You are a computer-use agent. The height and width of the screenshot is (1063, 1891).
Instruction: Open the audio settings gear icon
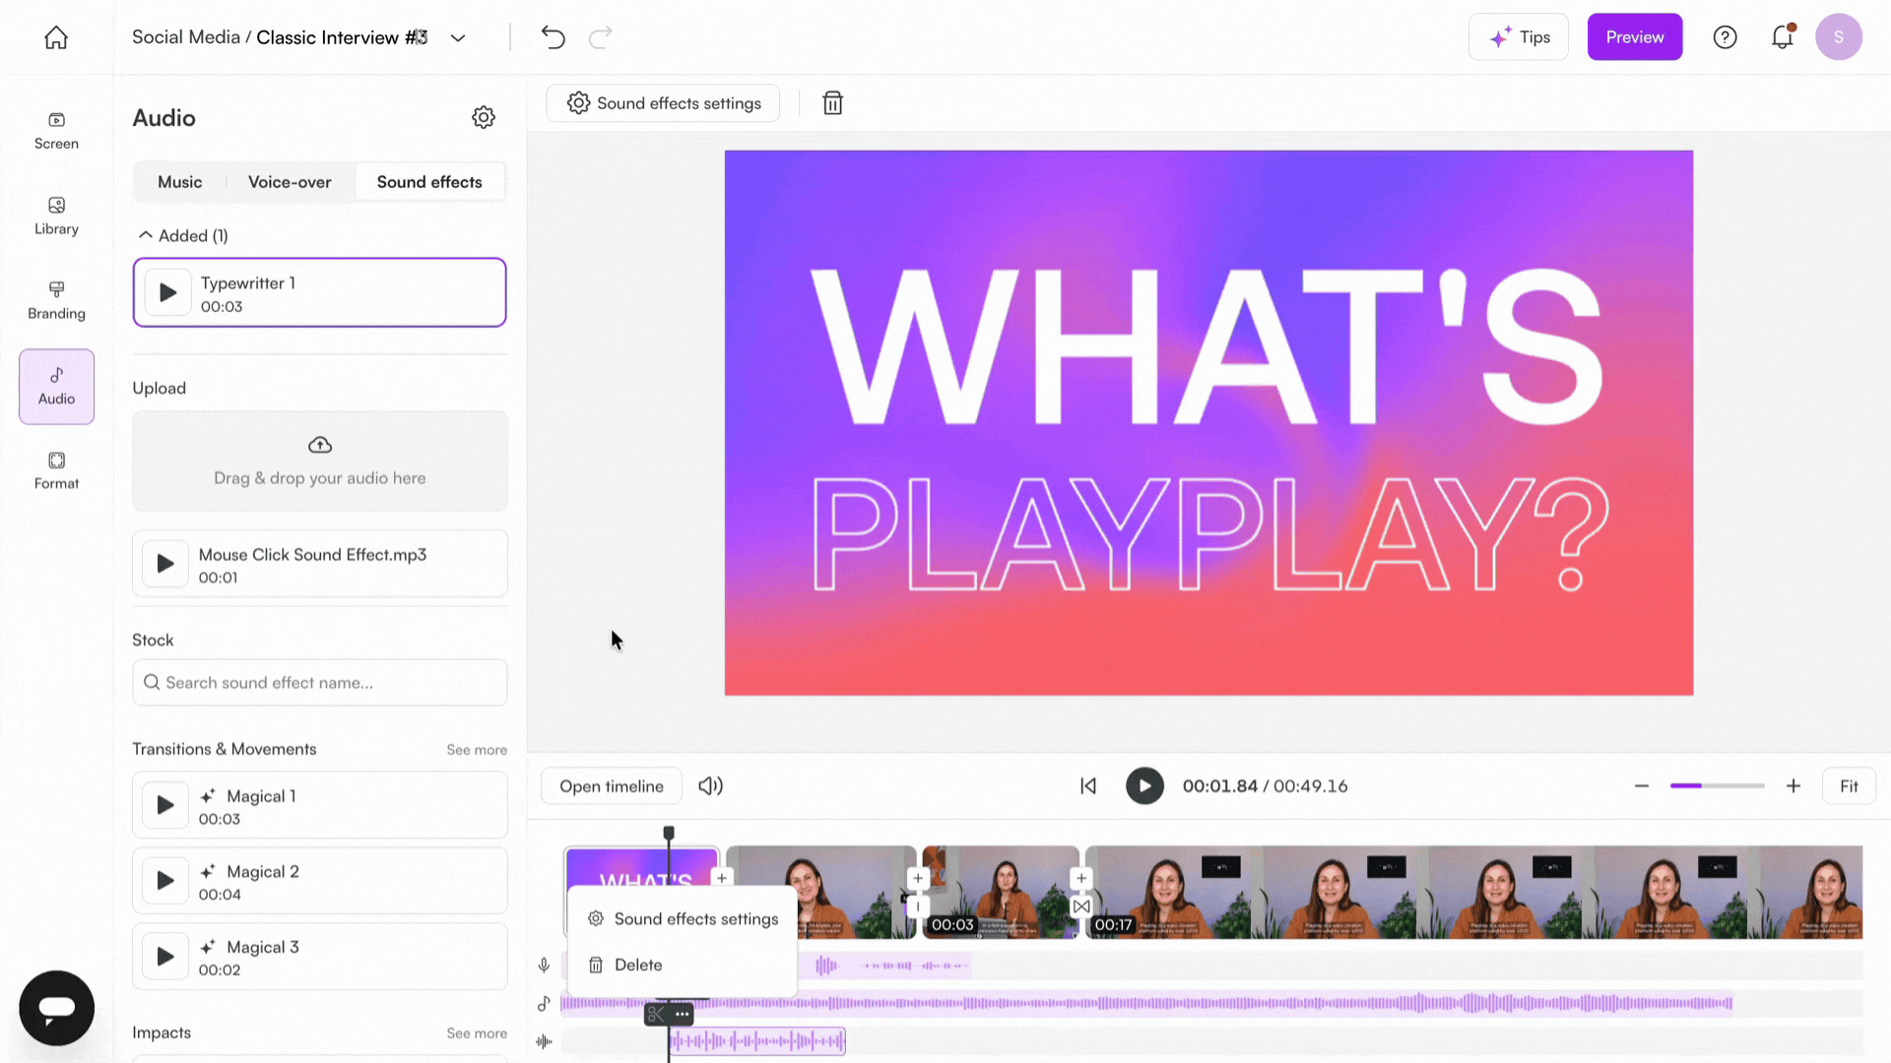pyautogui.click(x=483, y=118)
